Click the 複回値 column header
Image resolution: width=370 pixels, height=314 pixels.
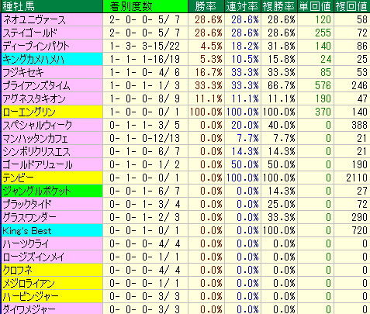(352, 6)
